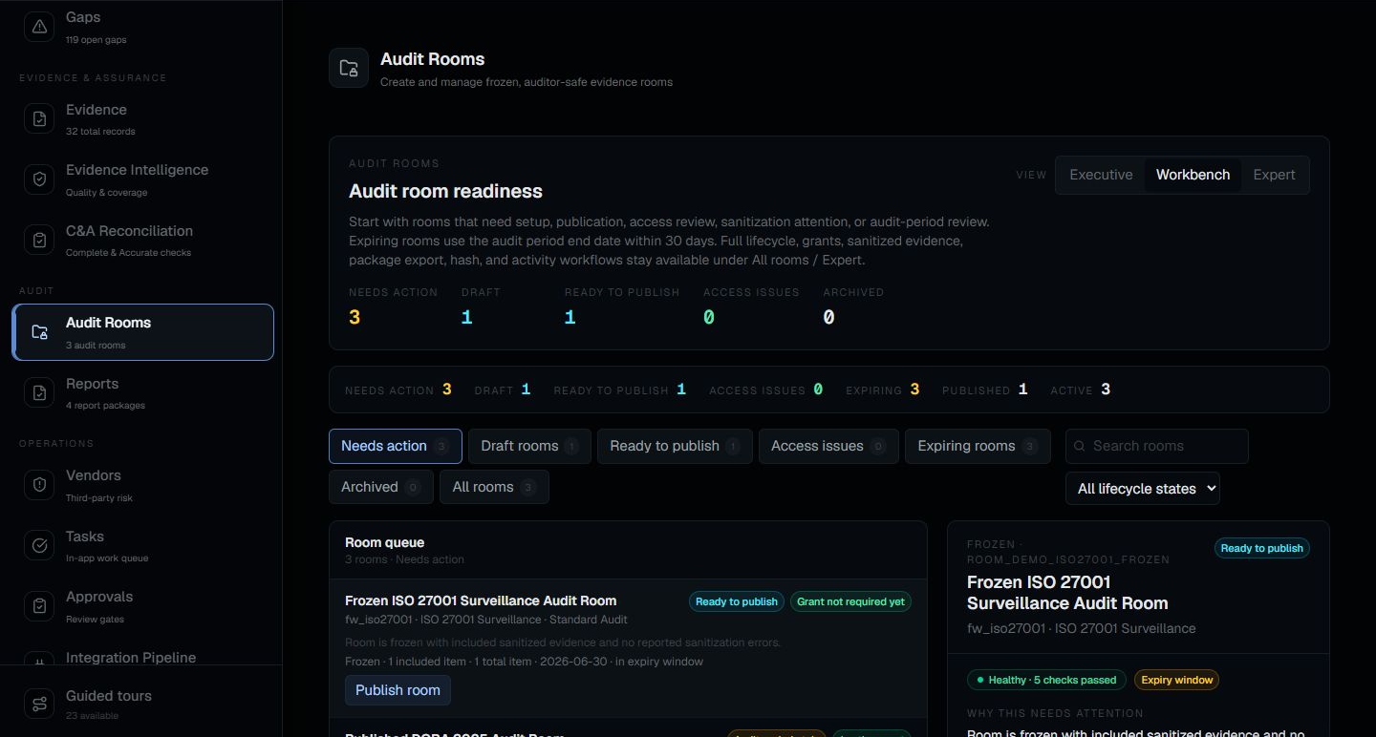This screenshot has width=1376, height=737.
Task: Open C&A Reconciliation page
Action: (x=143, y=241)
